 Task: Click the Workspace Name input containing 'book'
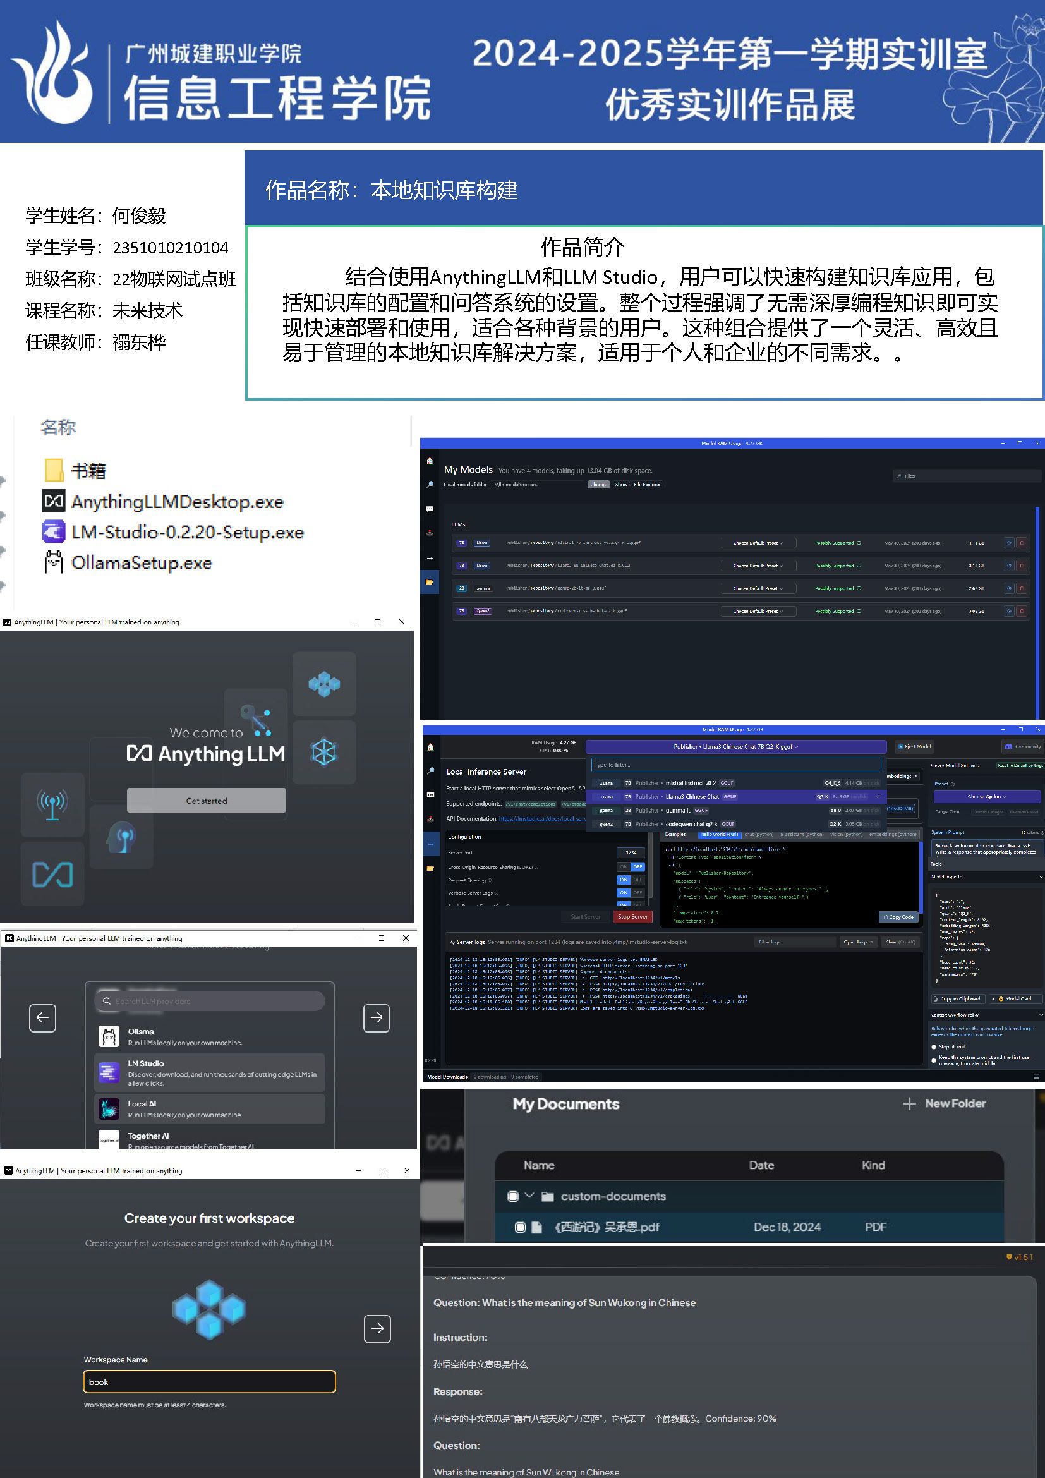pyautogui.click(x=209, y=1381)
